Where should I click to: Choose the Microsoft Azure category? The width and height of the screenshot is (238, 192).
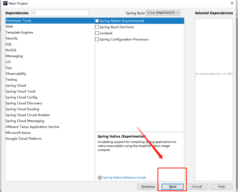click(x=50, y=133)
